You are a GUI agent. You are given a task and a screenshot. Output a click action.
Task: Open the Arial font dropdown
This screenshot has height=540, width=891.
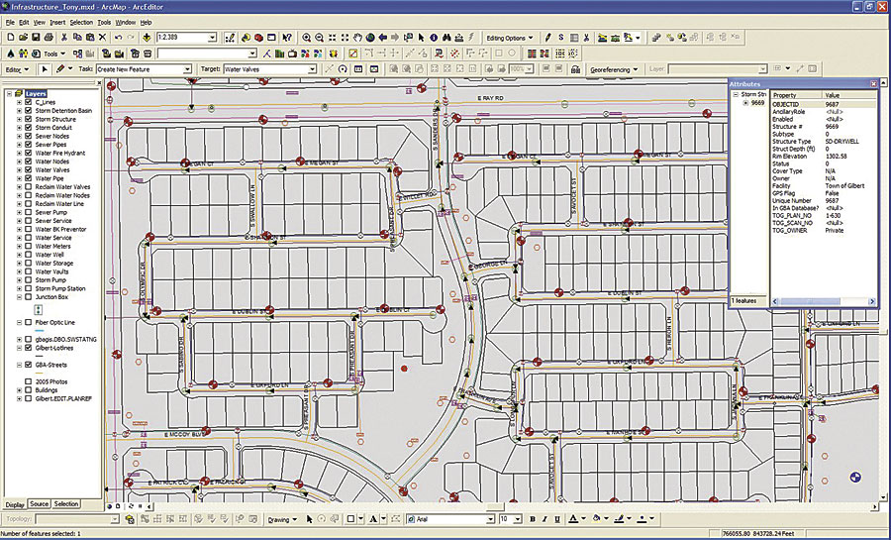point(490,519)
